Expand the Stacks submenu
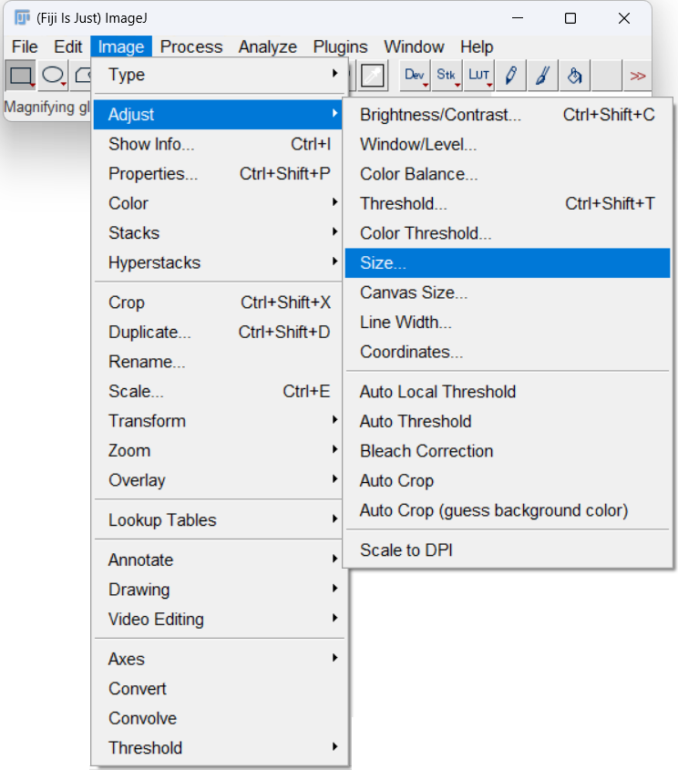The height and width of the screenshot is (770, 678). [219, 232]
